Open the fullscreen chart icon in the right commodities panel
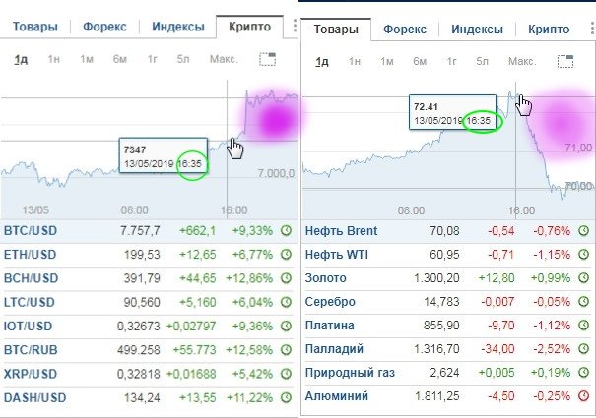This screenshot has width=596, height=418. [x=565, y=61]
